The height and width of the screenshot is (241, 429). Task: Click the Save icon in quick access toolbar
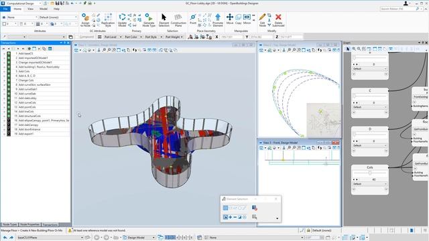(x=58, y=3)
